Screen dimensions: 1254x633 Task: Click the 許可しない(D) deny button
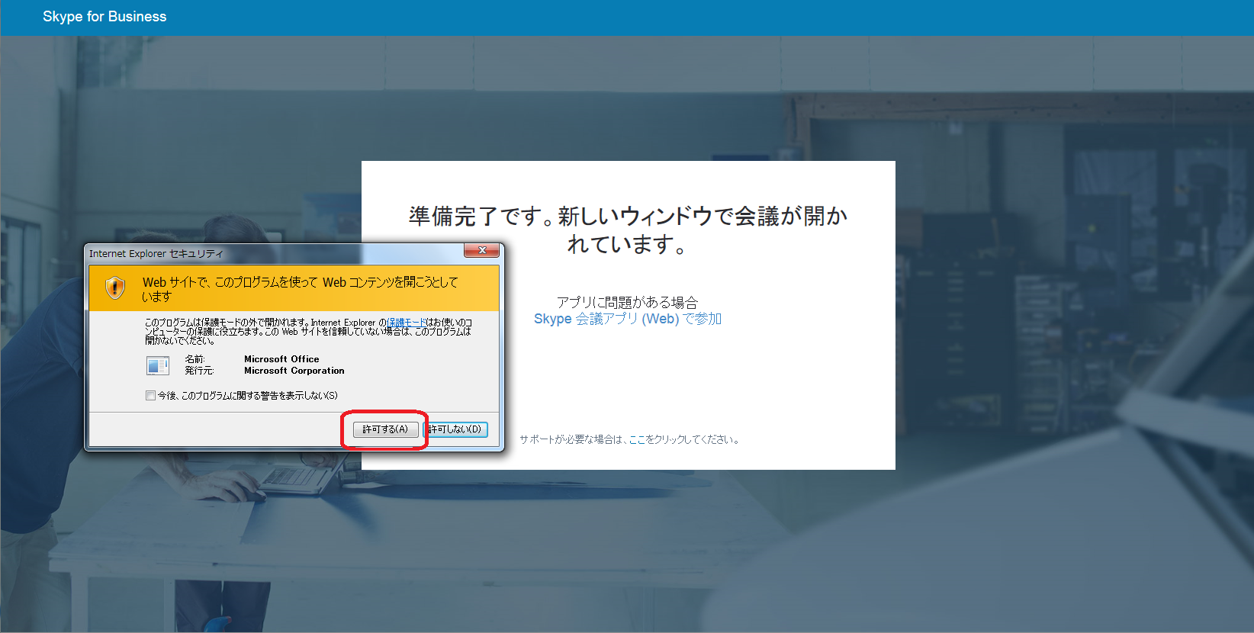pos(455,429)
